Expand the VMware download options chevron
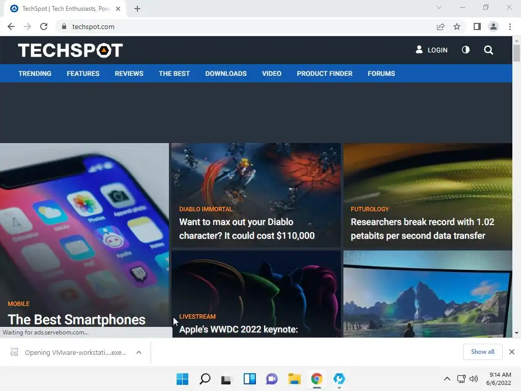Screen dimensions: 521x391 point(139,352)
